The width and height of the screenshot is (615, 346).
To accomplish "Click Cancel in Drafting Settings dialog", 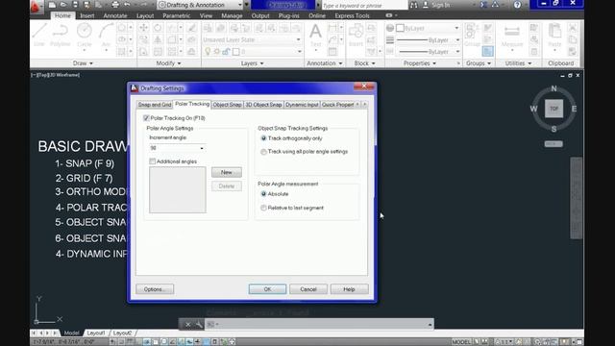I will (x=308, y=289).
